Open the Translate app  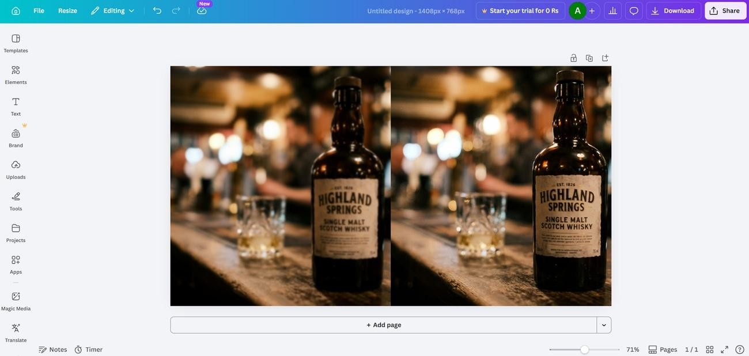[16, 333]
